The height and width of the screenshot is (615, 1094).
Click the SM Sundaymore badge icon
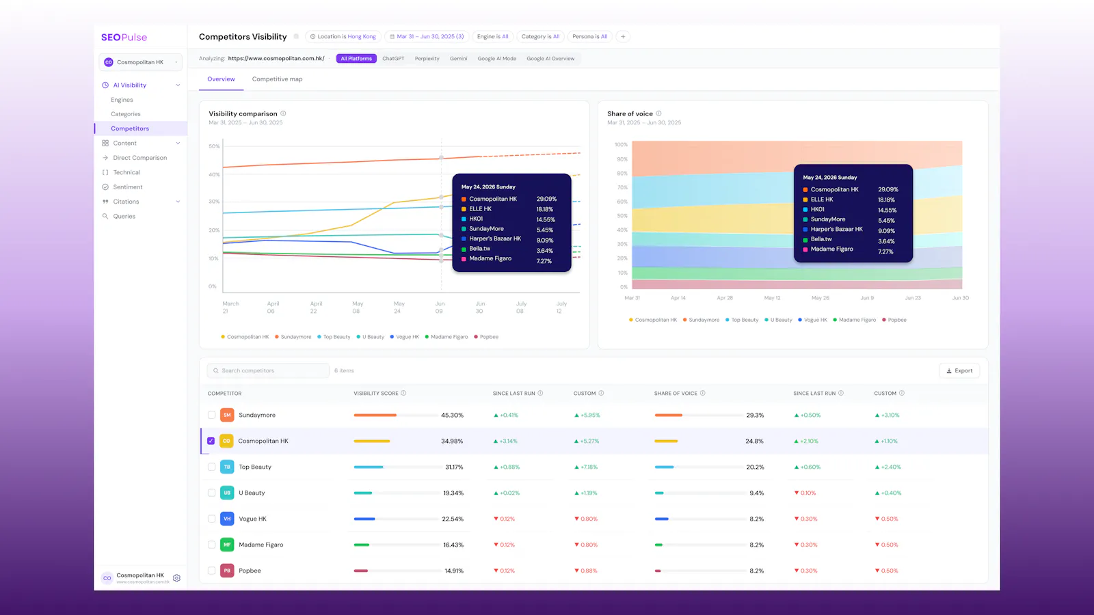[227, 415]
